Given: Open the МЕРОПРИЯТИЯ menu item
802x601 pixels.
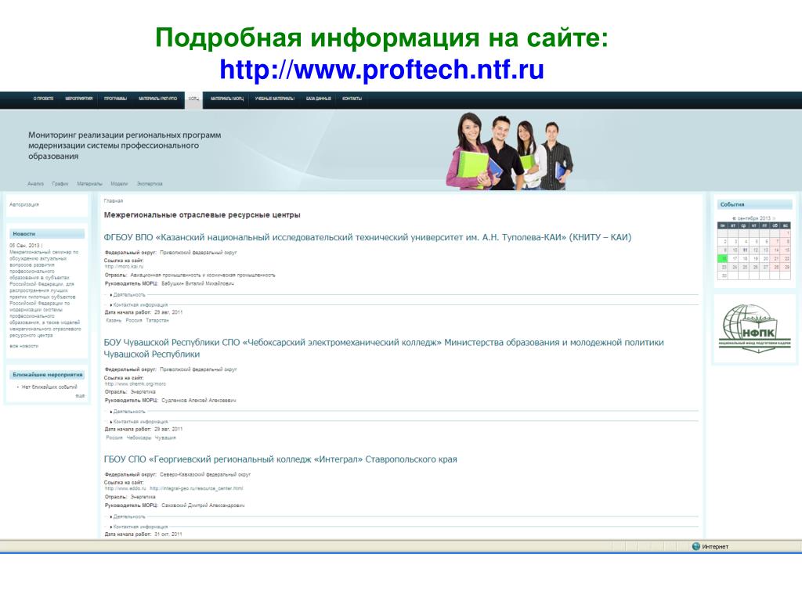Looking at the screenshot, I should 79,99.
